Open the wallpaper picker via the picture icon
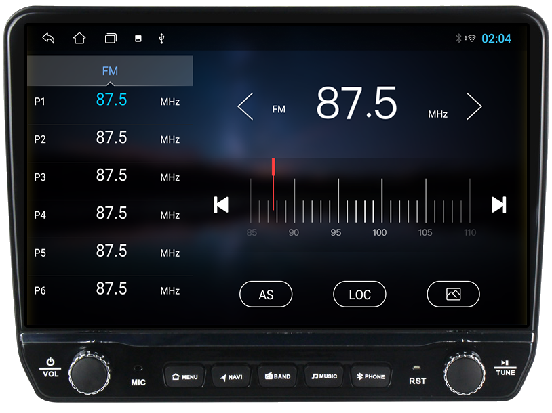The image size is (552, 413). click(453, 294)
